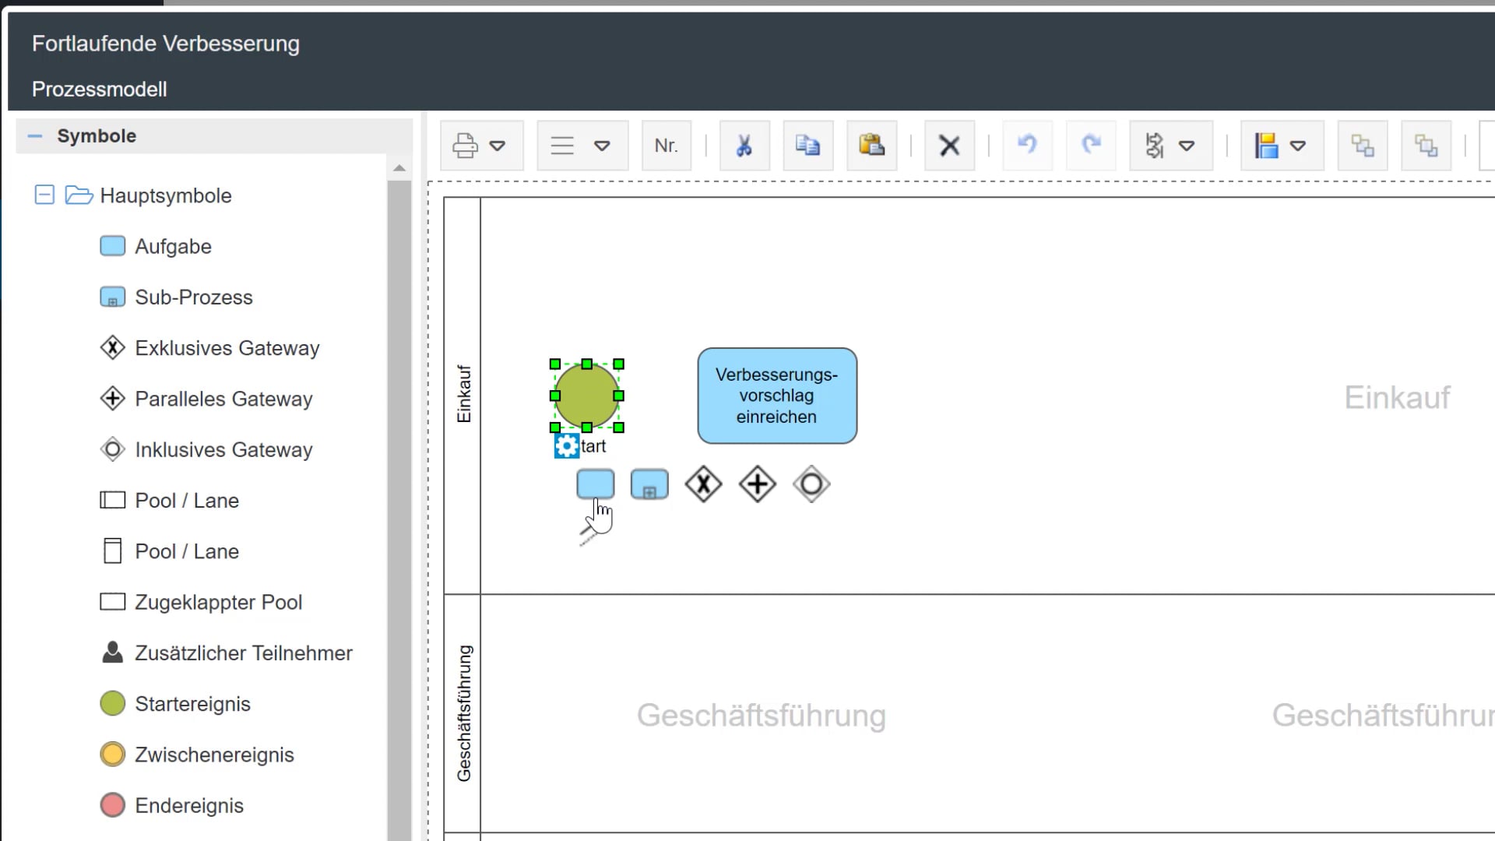The image size is (1495, 841).
Task: Choose the Paralleles Gateway symbol
Action: point(223,399)
